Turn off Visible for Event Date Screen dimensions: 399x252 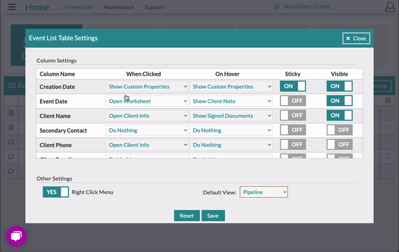[x=339, y=101]
